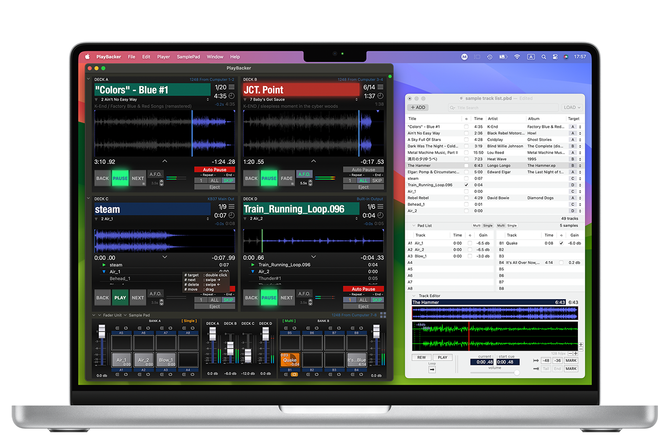
Task: Click the grid layout icon in the Sample Pad header
Action: (383, 315)
